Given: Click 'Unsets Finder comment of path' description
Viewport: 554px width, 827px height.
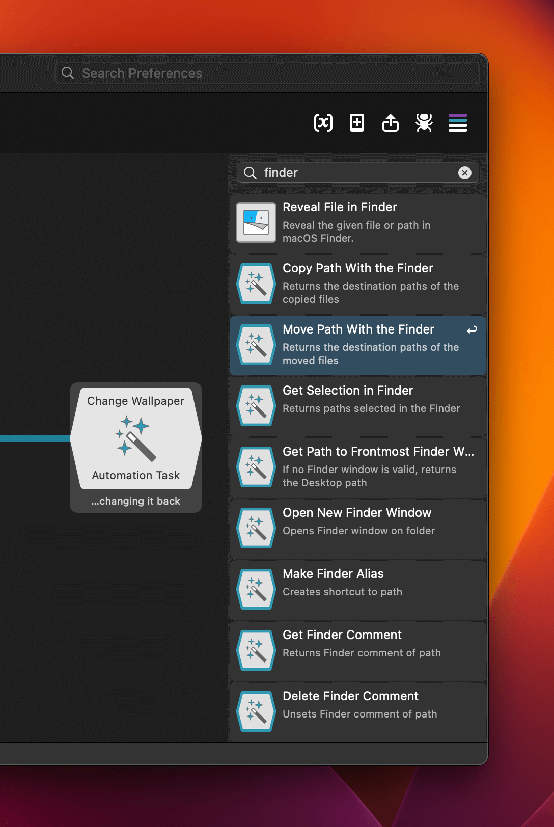Looking at the screenshot, I should pos(359,714).
